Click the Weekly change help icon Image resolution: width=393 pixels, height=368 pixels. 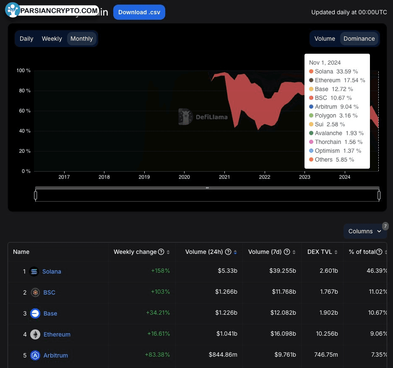(x=161, y=252)
